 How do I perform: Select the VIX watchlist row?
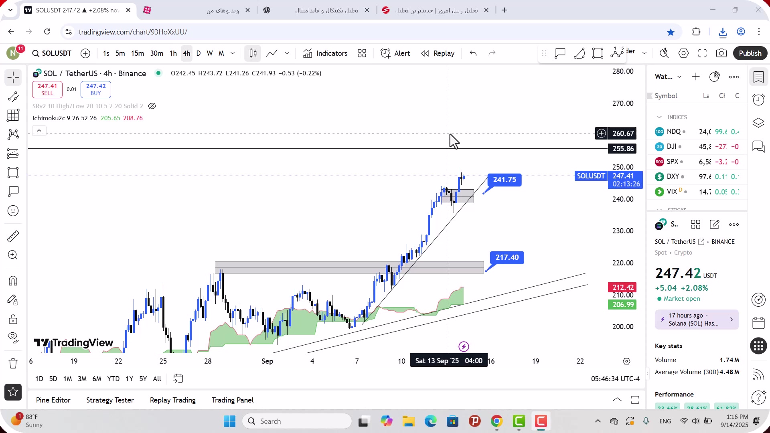[697, 192]
